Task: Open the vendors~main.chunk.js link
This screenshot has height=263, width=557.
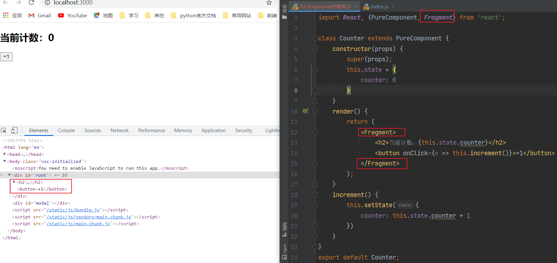Action: pos(89,217)
